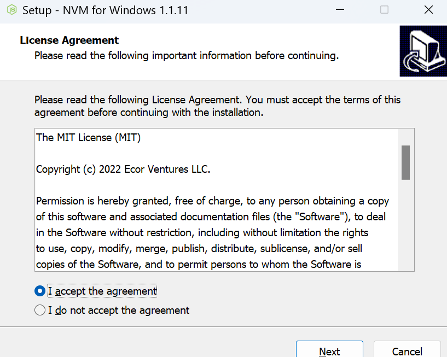Click the "The MIT License (MIT)" line
This screenshot has width=447, height=357.
(89, 138)
